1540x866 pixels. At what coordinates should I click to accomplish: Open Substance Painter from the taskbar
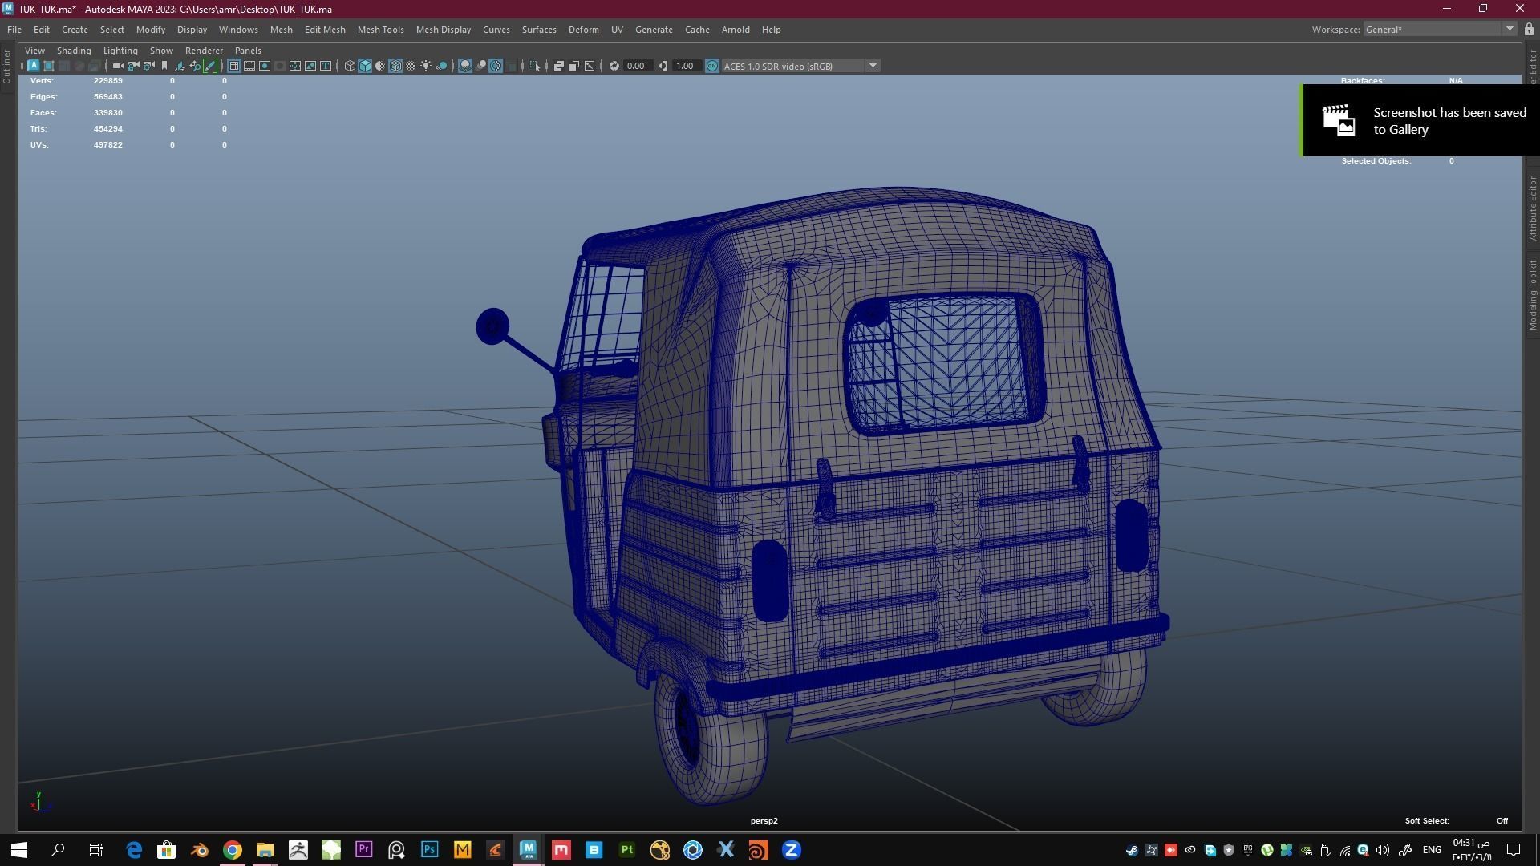(x=627, y=850)
